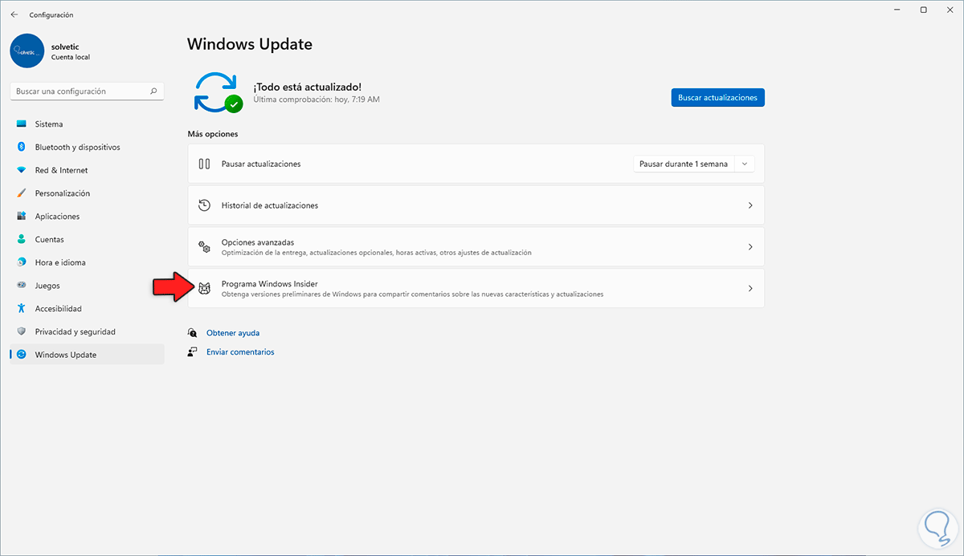Click the Enviar comentarios icon

click(x=193, y=352)
